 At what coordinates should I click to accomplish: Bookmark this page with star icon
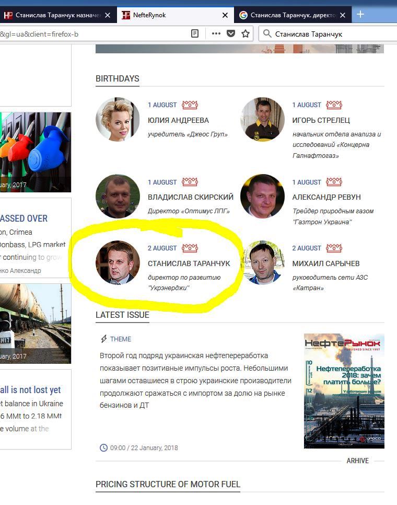coord(246,33)
